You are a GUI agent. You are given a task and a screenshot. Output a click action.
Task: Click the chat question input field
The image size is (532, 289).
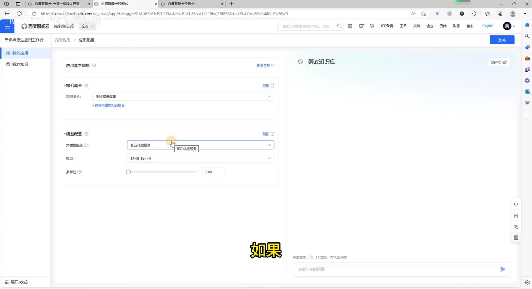[395, 269]
